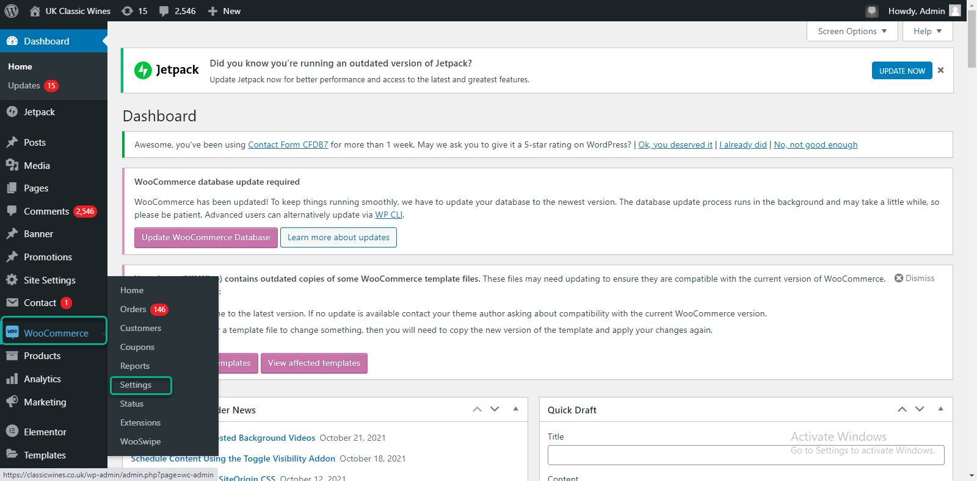
Task: Click the Jetpack logo in the banner
Action: tap(167, 70)
